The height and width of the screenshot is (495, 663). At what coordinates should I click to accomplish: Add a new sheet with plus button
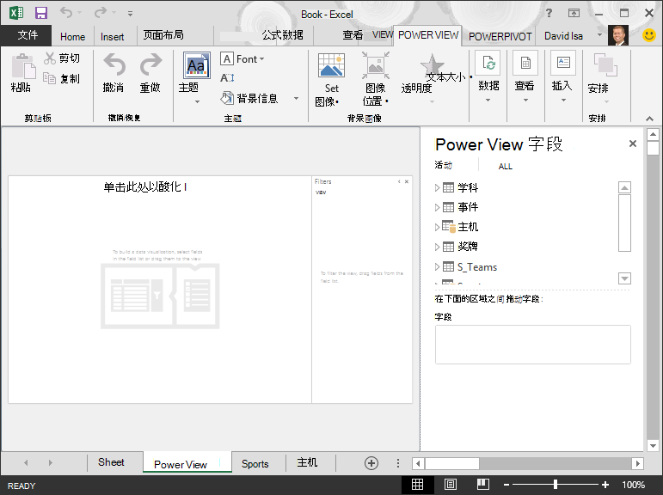click(371, 463)
